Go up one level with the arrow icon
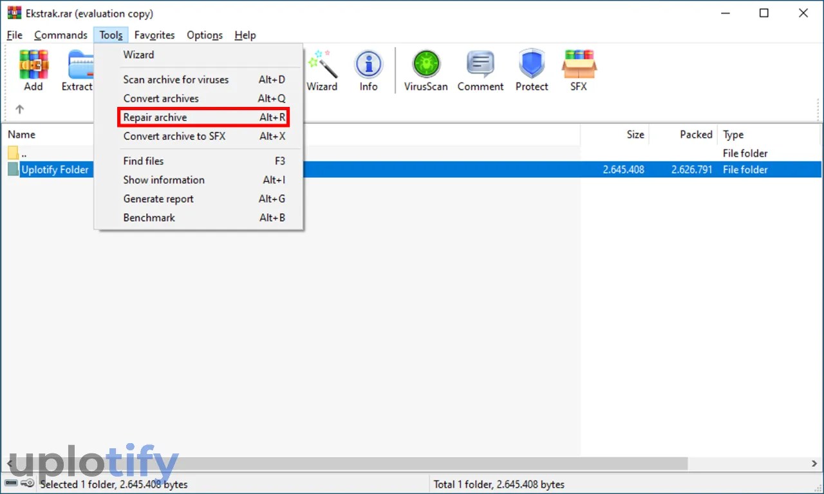Screen dimensions: 824x494 click(19, 109)
